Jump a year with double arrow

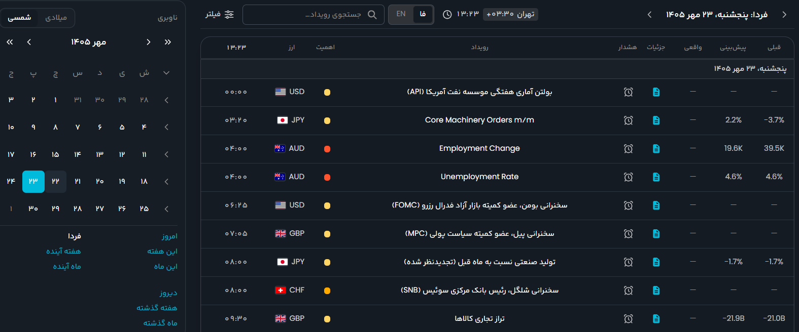pyautogui.click(x=10, y=42)
